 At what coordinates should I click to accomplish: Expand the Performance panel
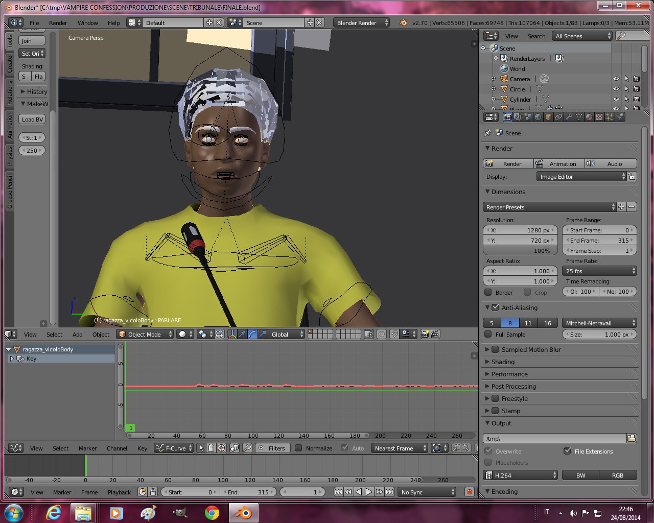(x=509, y=374)
